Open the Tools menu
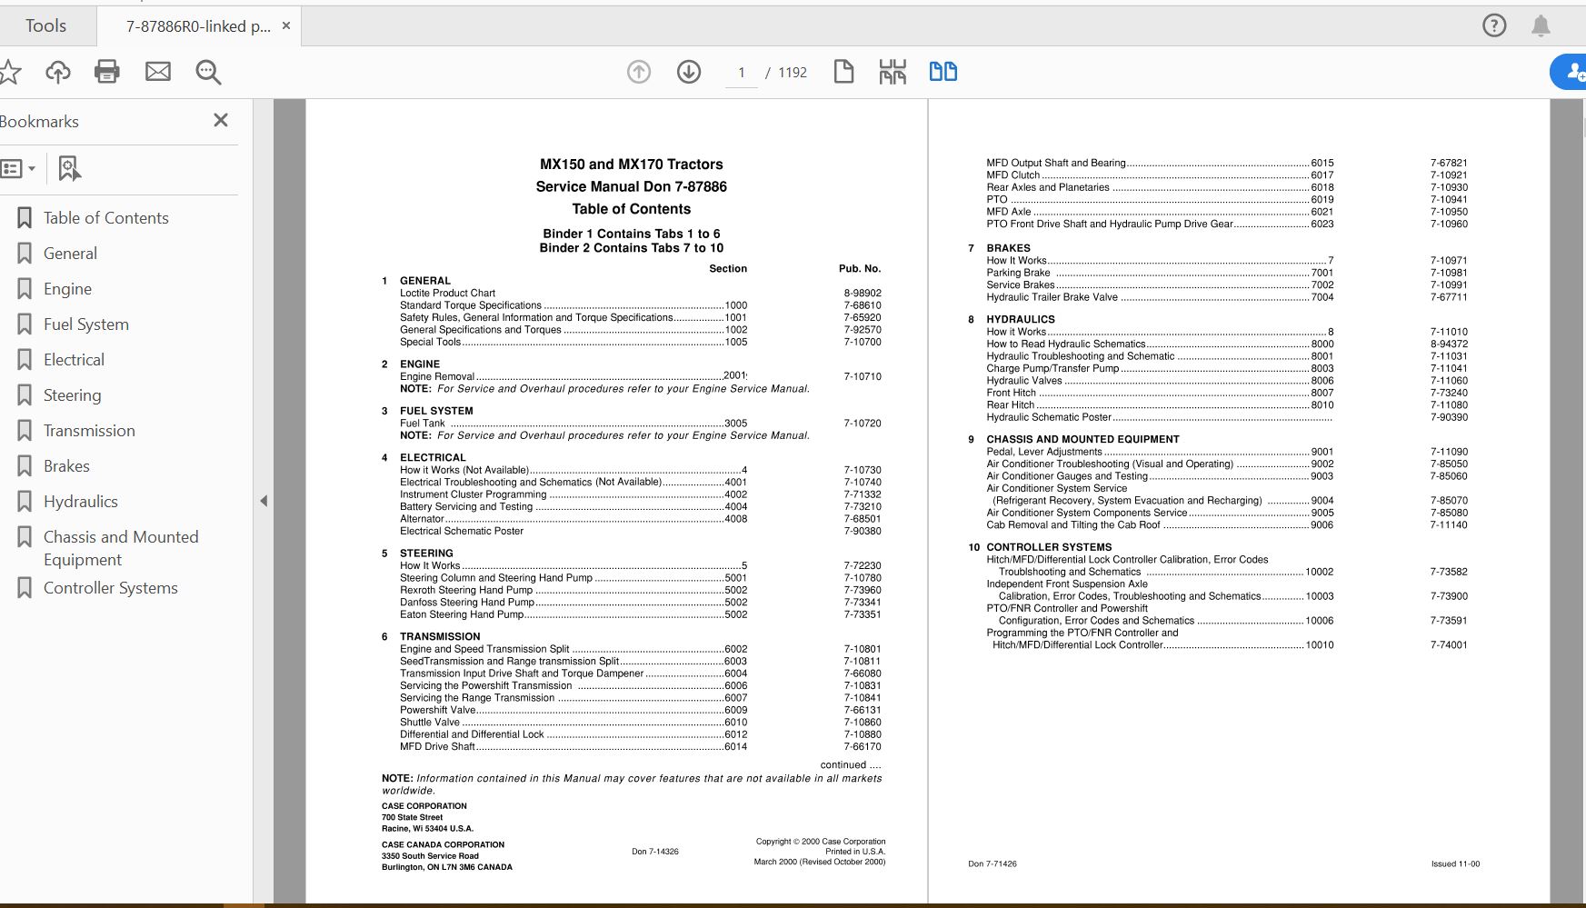The image size is (1586, 908). pyautogui.click(x=45, y=25)
